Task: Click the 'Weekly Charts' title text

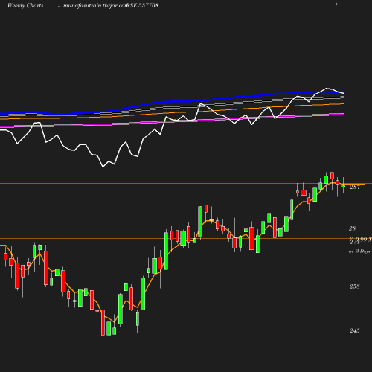Action: click(x=25, y=6)
